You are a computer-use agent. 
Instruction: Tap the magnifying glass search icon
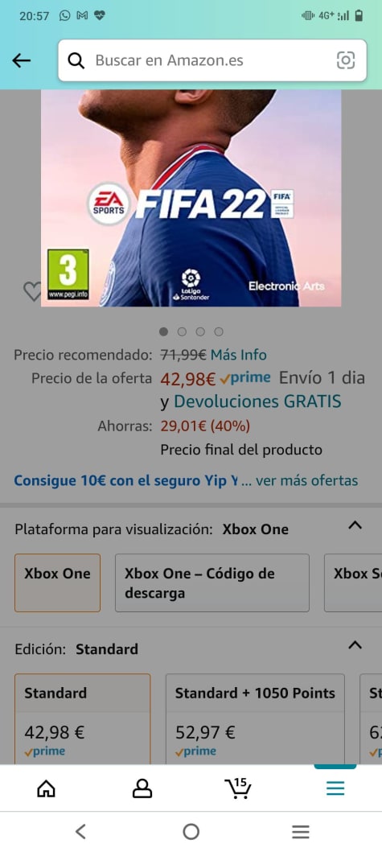[x=76, y=60]
